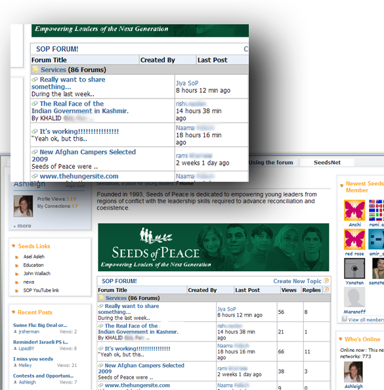
Task: Open the Education link
Action: pyautogui.click(x=33, y=265)
